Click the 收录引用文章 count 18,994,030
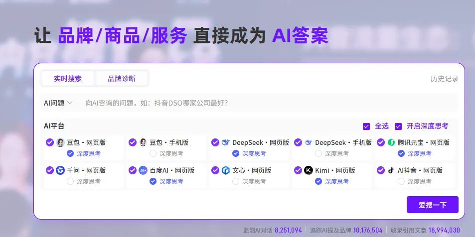Image resolution: width=475 pixels, height=237 pixels. pyautogui.click(x=444, y=230)
